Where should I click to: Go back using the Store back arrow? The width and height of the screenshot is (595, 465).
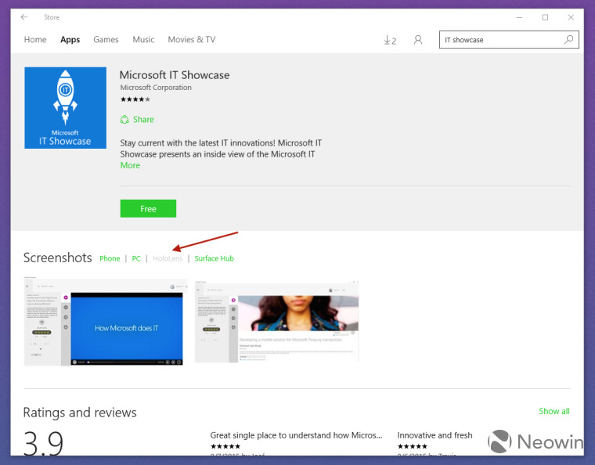pos(24,17)
